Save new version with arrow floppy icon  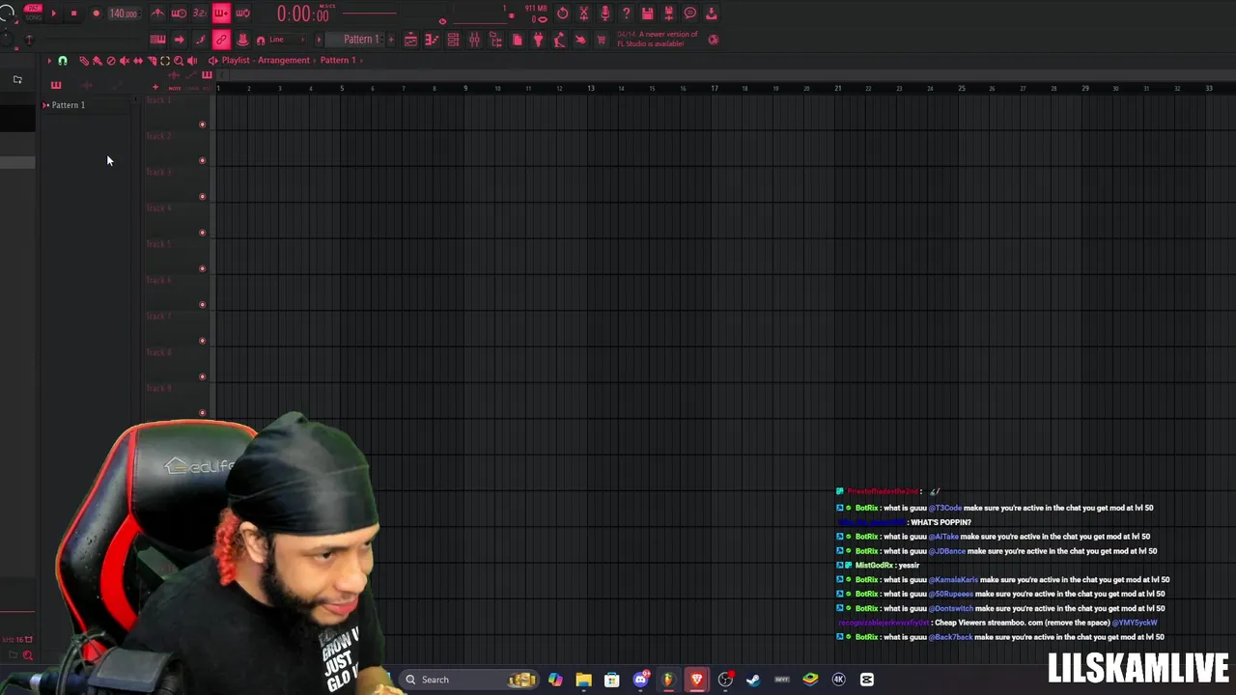668,14
